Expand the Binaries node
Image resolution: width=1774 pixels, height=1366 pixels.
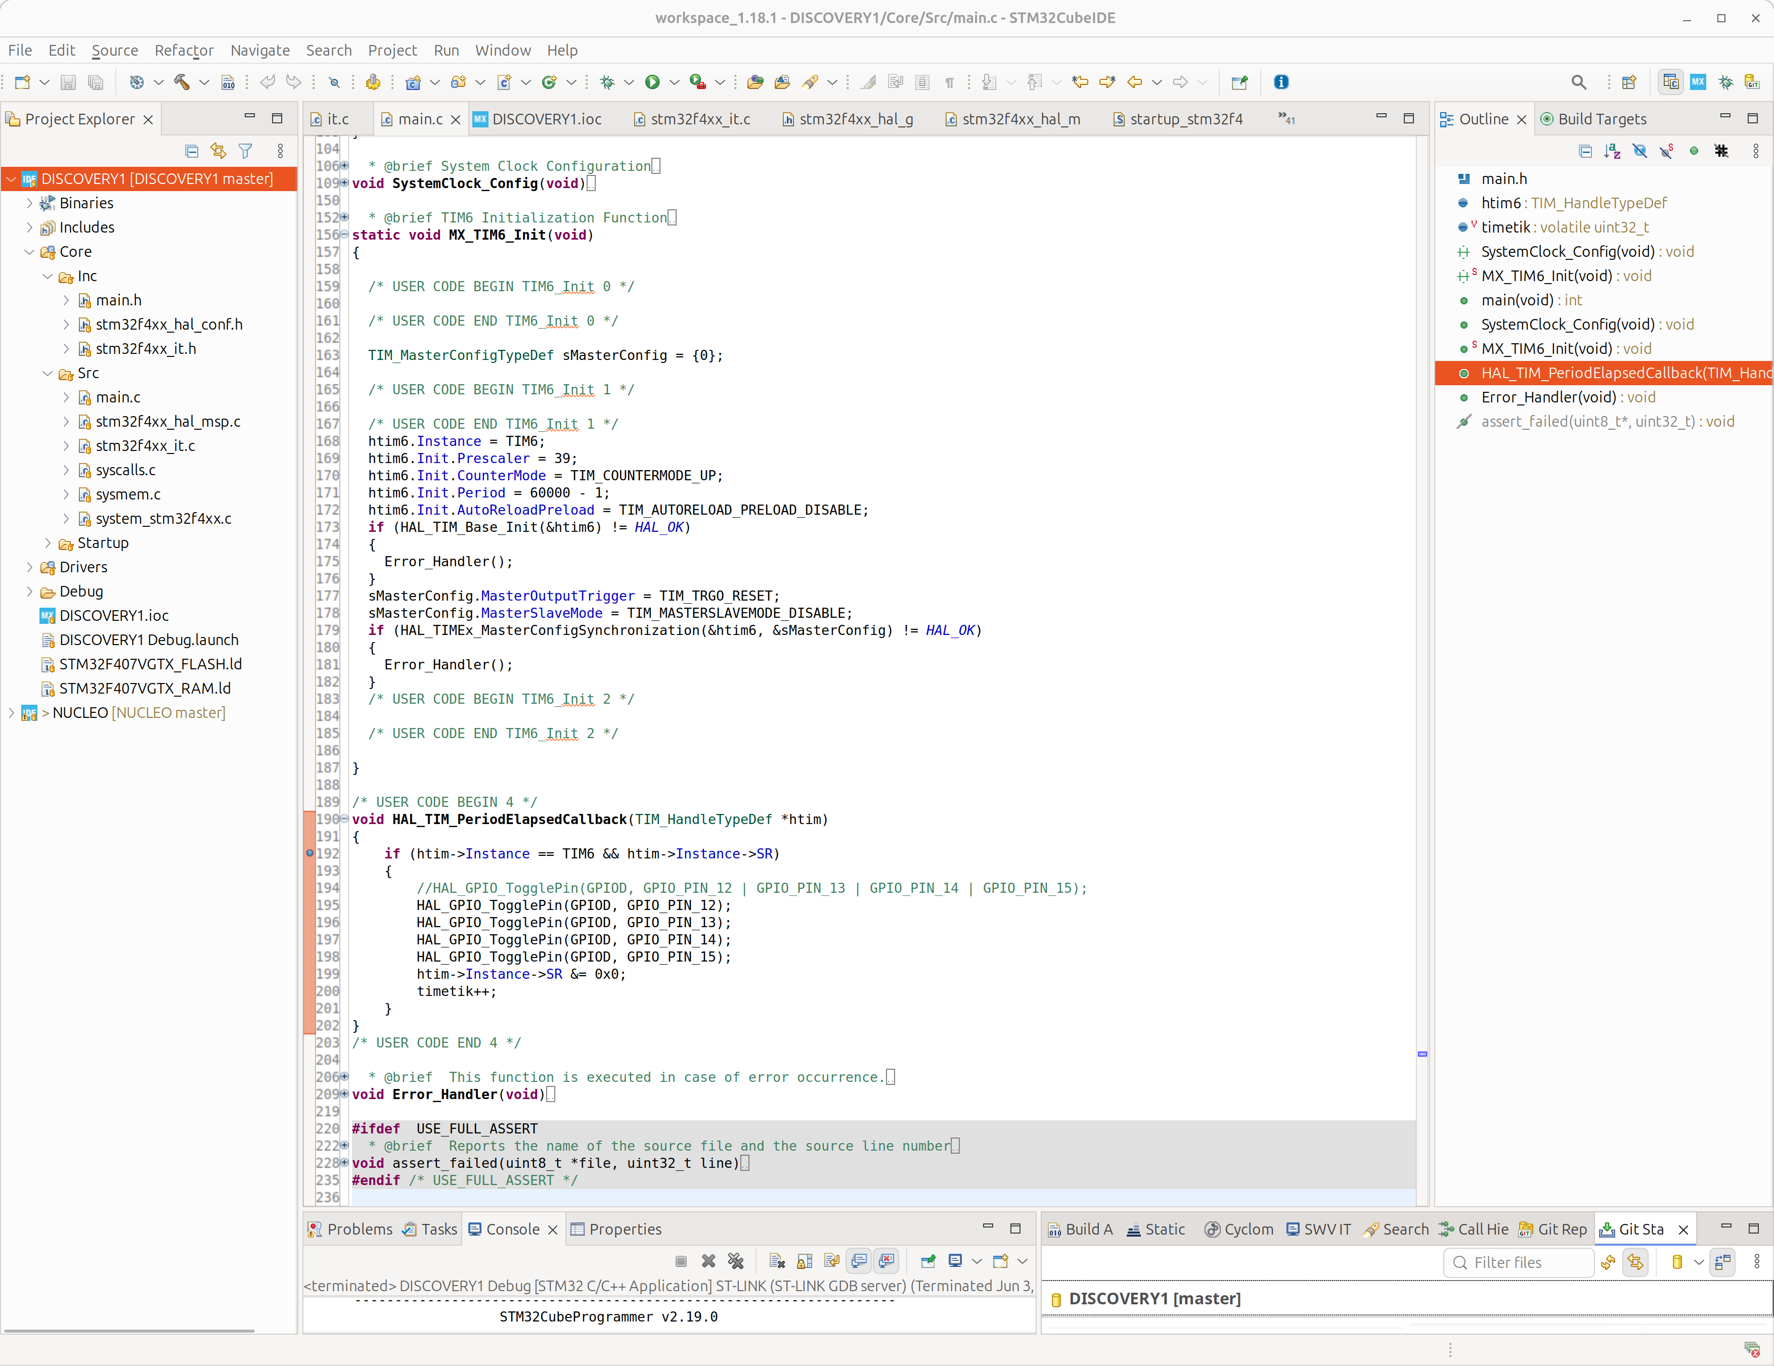pyautogui.click(x=30, y=203)
